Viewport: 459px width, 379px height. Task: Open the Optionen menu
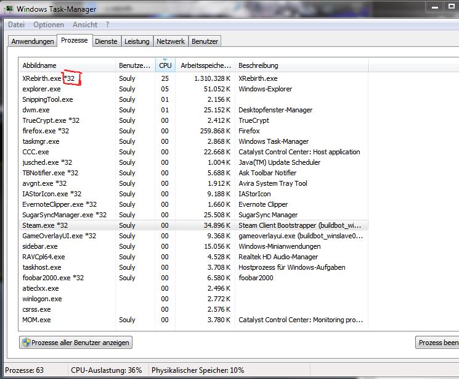[x=49, y=25]
